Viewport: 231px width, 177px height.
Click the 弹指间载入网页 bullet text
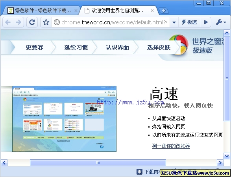pos(168,126)
